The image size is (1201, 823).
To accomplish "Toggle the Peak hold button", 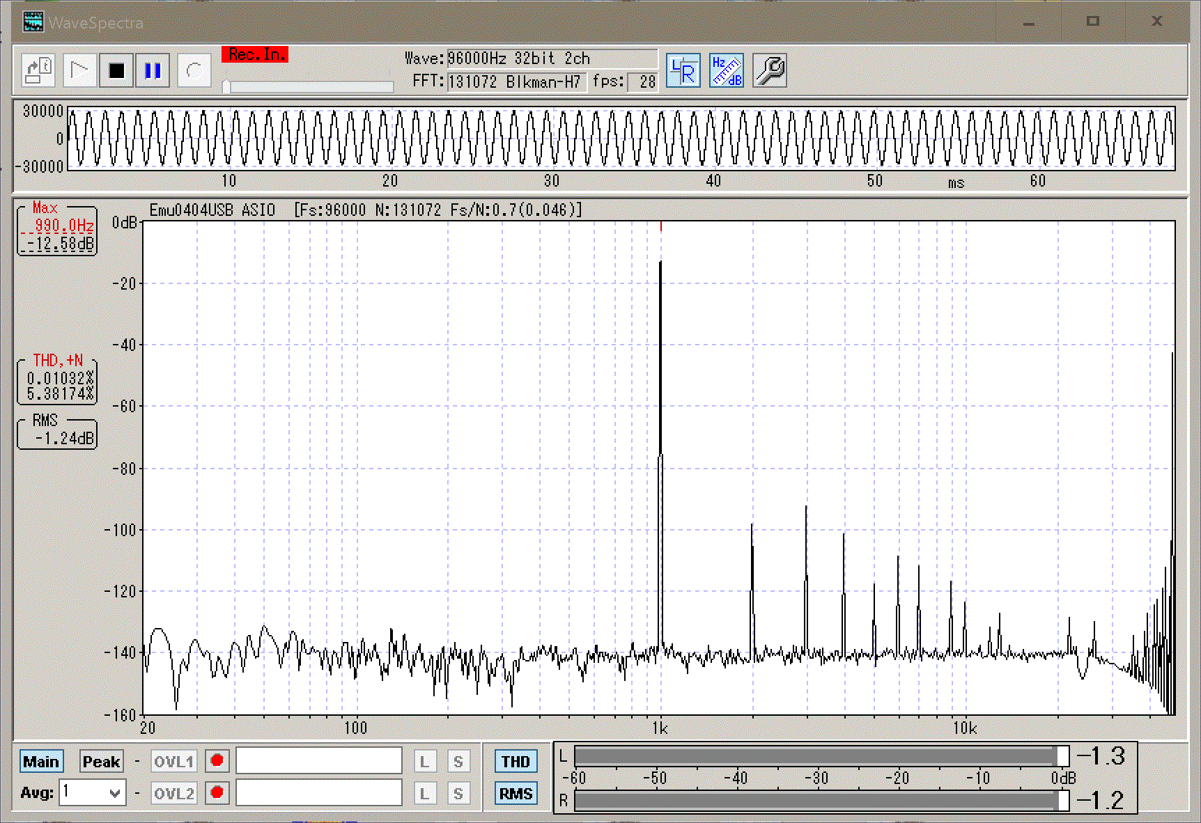I will pos(101,761).
